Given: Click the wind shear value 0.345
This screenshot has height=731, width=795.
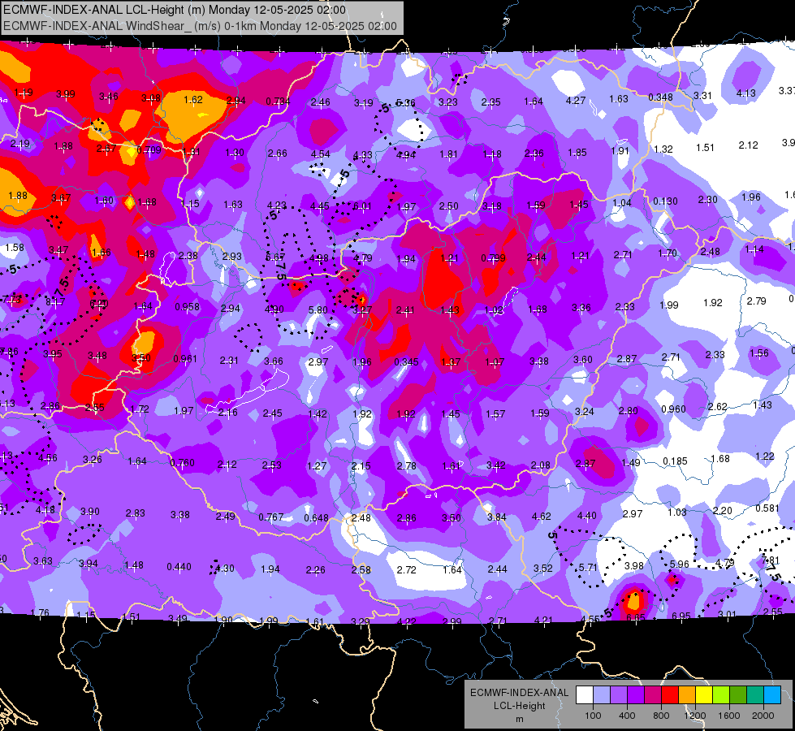Looking at the screenshot, I should tap(407, 361).
